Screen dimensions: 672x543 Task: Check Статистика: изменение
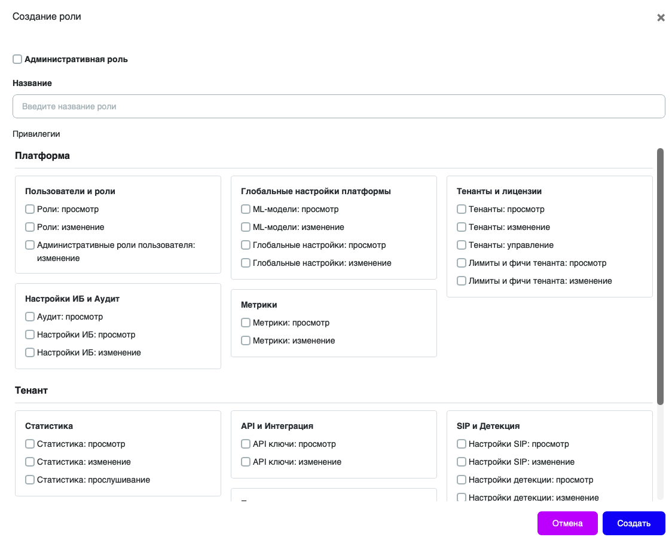pyautogui.click(x=29, y=462)
